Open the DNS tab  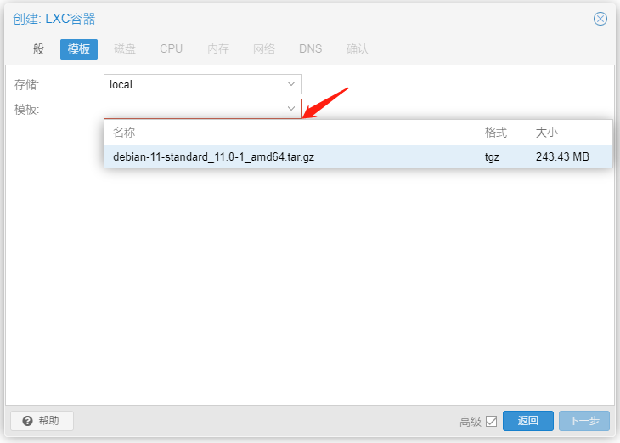coord(310,49)
